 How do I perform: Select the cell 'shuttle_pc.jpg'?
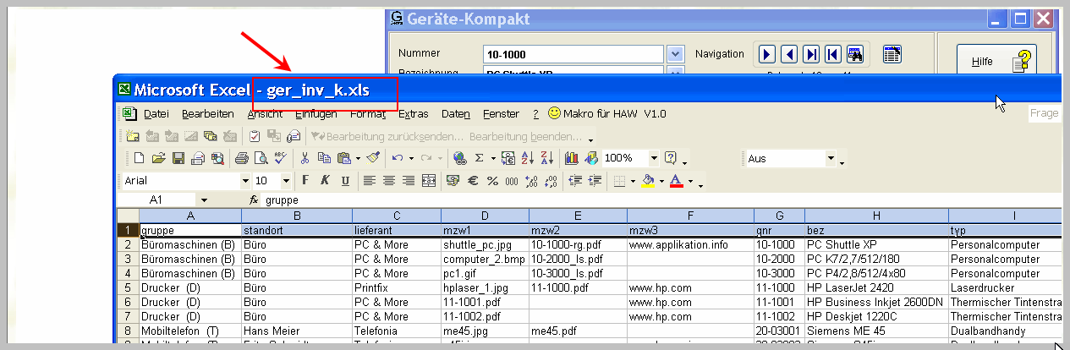pos(485,244)
